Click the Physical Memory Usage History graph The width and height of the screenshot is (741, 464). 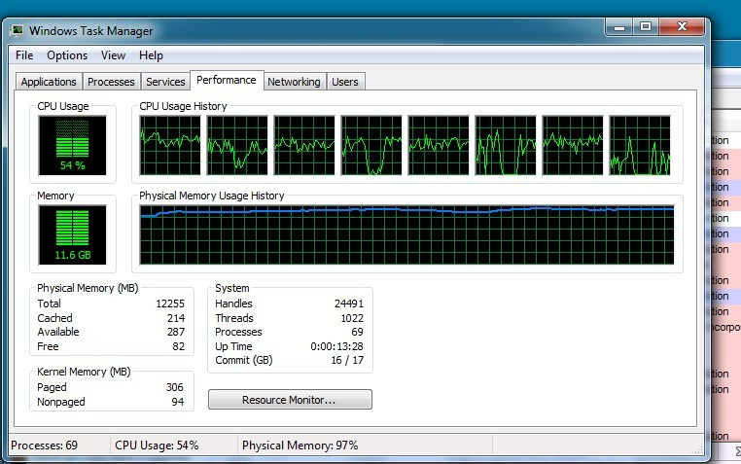(406, 234)
